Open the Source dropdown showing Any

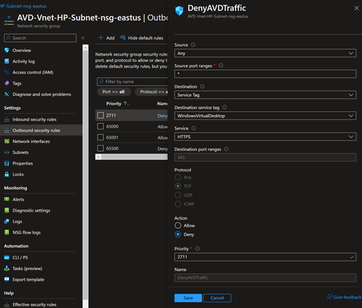(x=265, y=53)
